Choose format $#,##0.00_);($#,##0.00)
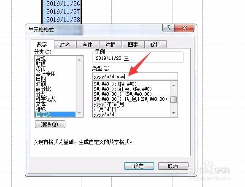 click(132, 94)
